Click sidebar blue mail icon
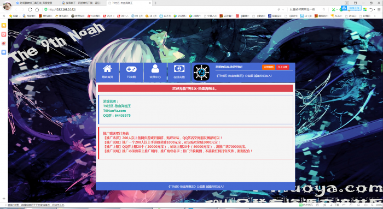This screenshot has width=383, height=209. (4, 52)
